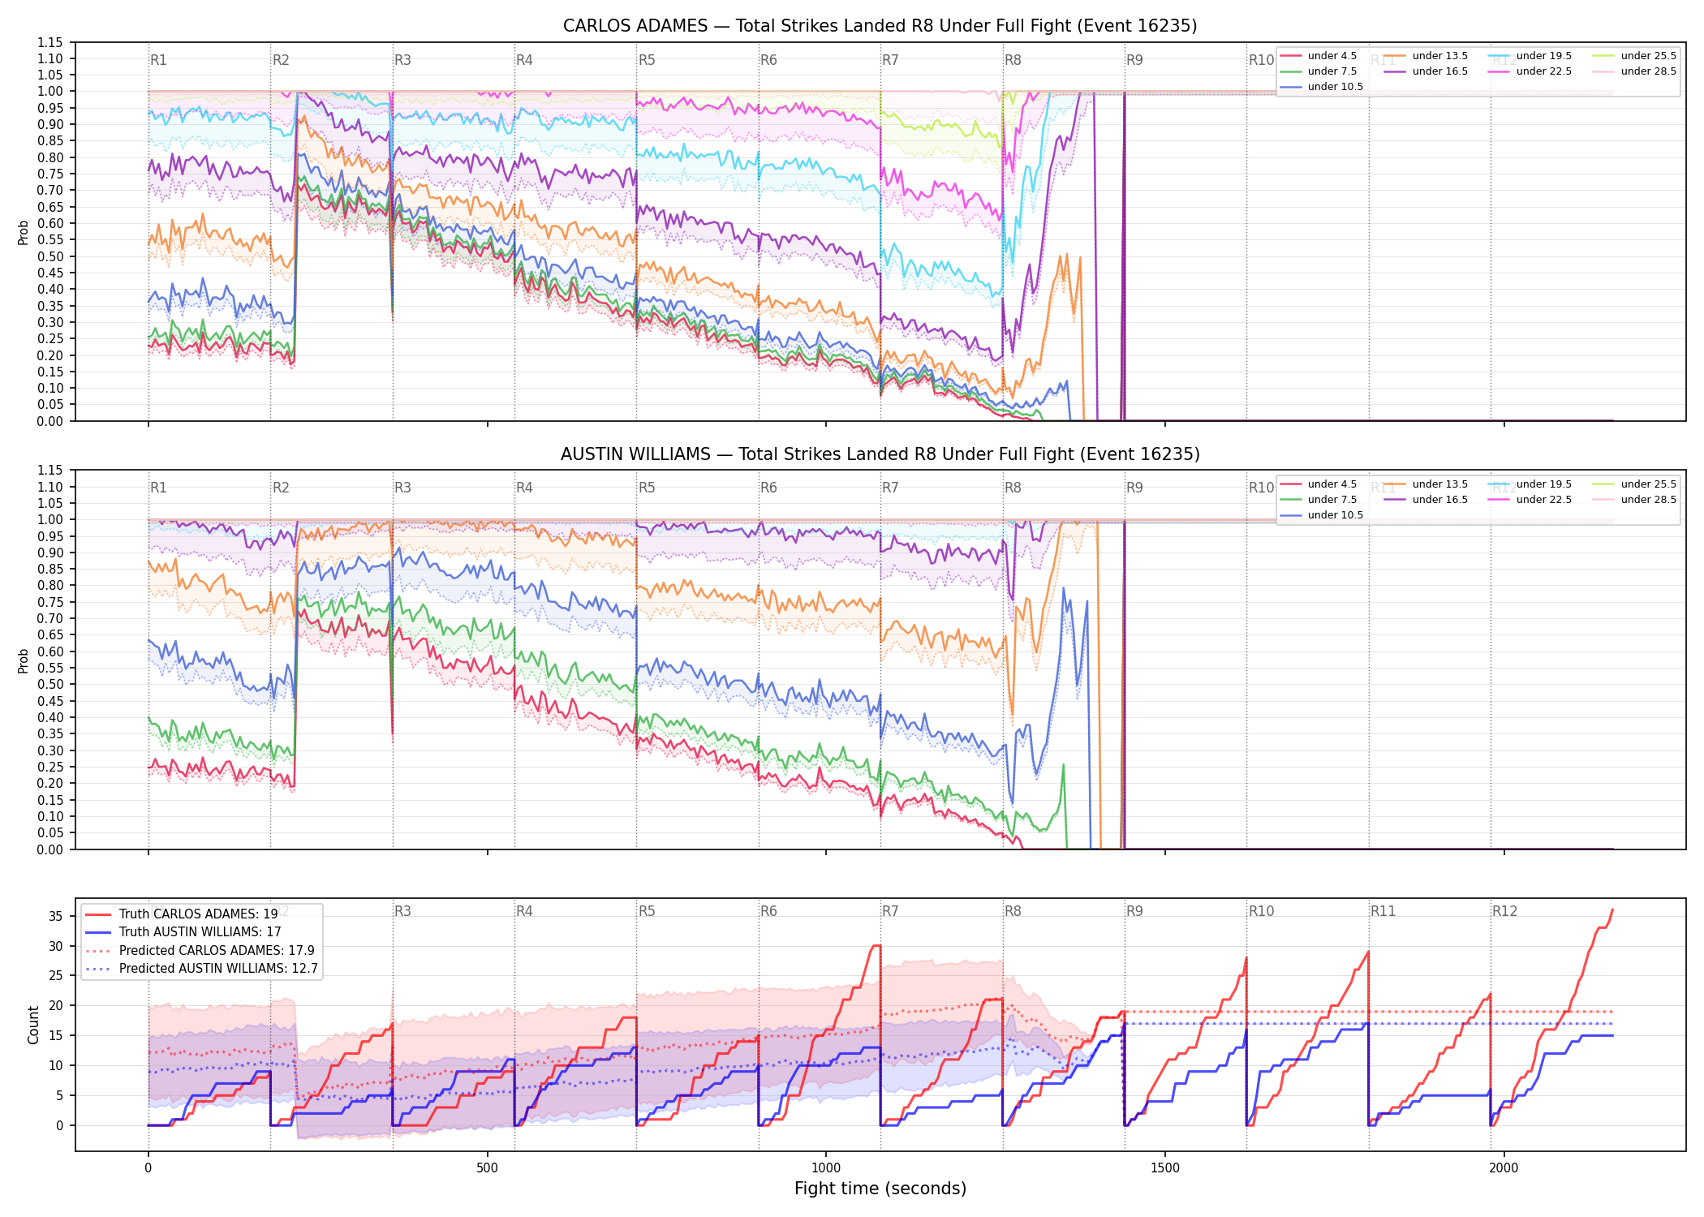This screenshot has height=1217, width=1704.
Task: Click the R3 round label in Austin Williams chart
Action: 402,488
